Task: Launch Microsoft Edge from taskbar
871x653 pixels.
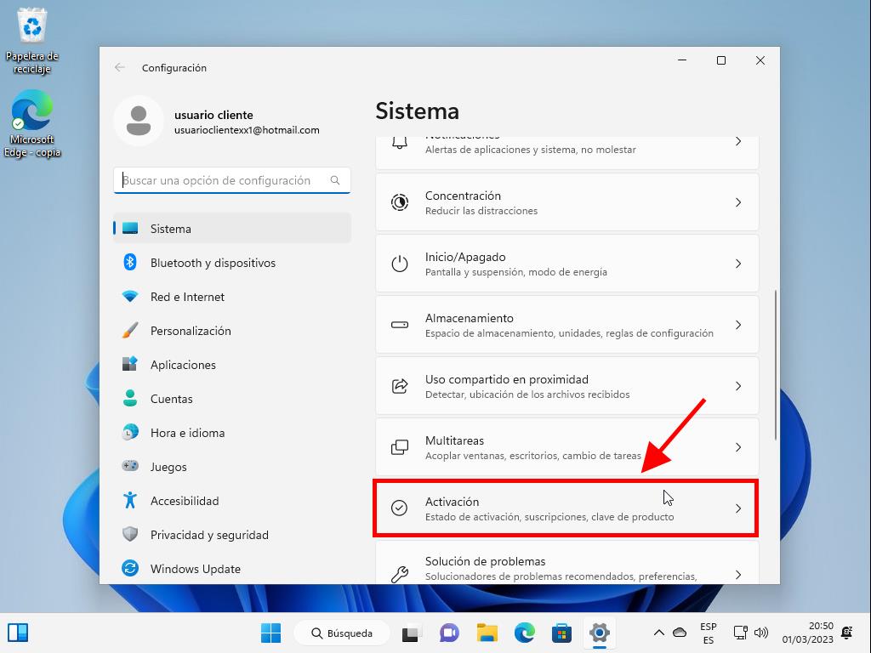Action: (524, 633)
